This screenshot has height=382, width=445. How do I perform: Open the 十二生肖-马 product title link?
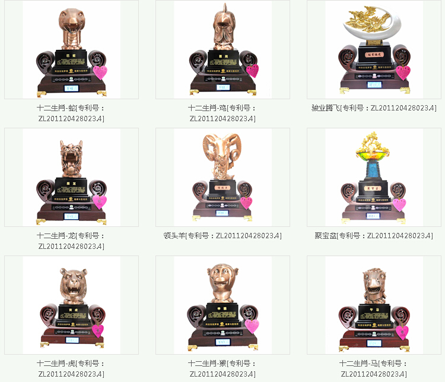374,368
